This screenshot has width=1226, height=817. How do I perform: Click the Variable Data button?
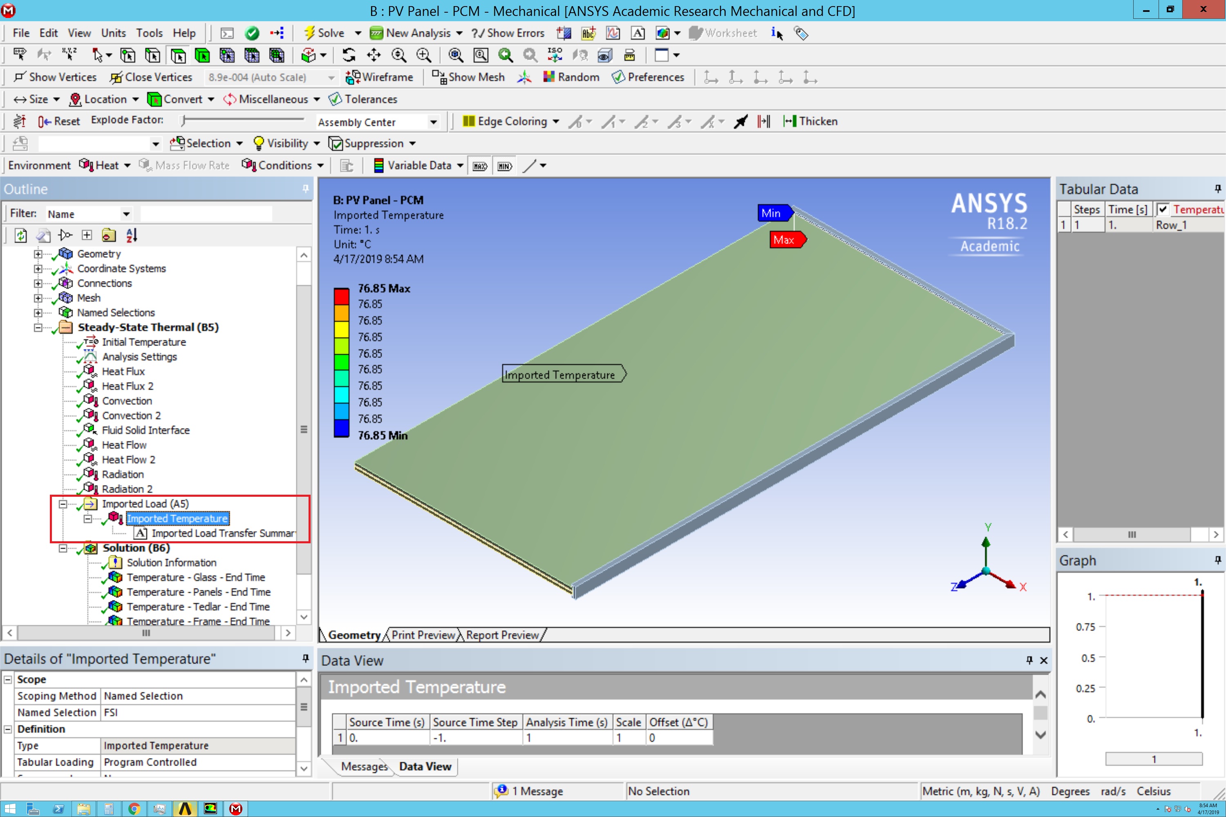(418, 165)
